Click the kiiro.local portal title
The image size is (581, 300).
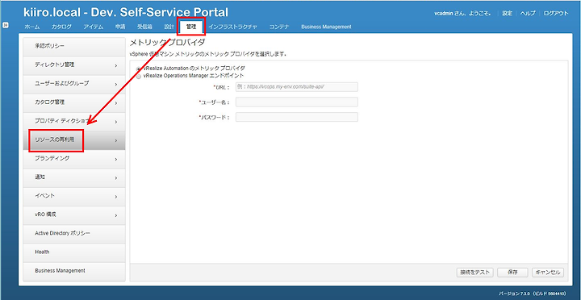[126, 13]
